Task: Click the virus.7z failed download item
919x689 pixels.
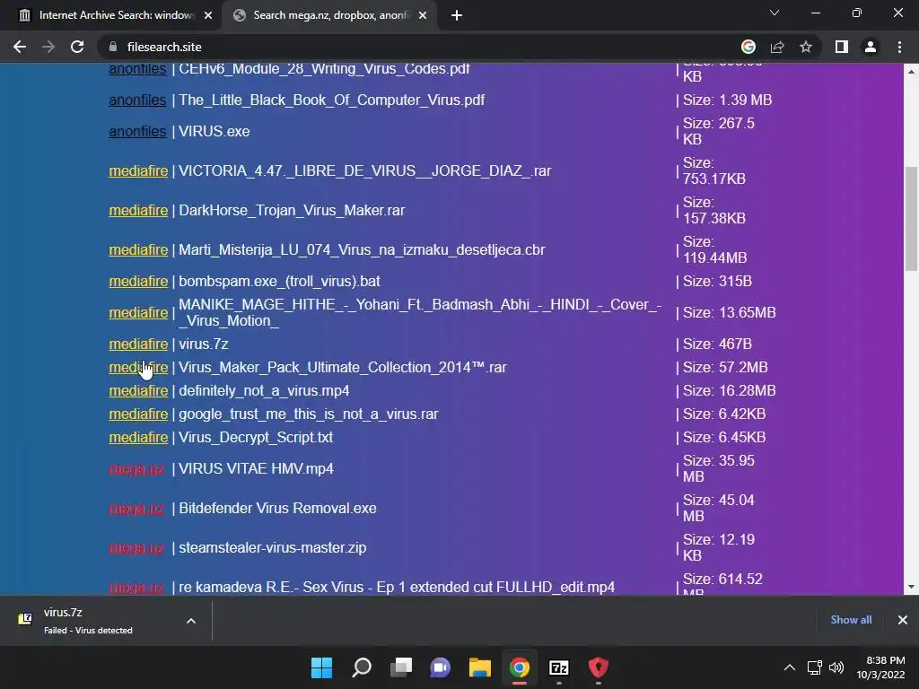Action: coord(88,621)
